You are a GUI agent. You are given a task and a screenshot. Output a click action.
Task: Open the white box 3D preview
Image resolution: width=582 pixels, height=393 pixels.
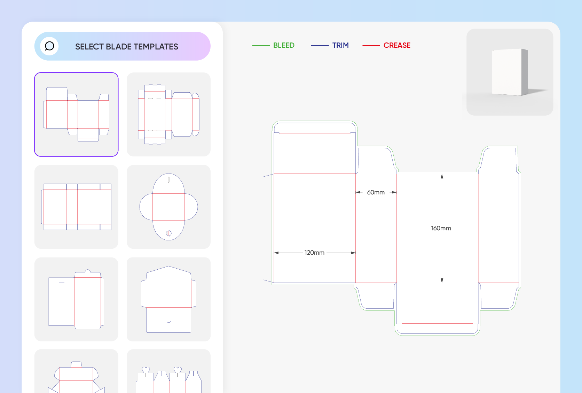[510, 72]
